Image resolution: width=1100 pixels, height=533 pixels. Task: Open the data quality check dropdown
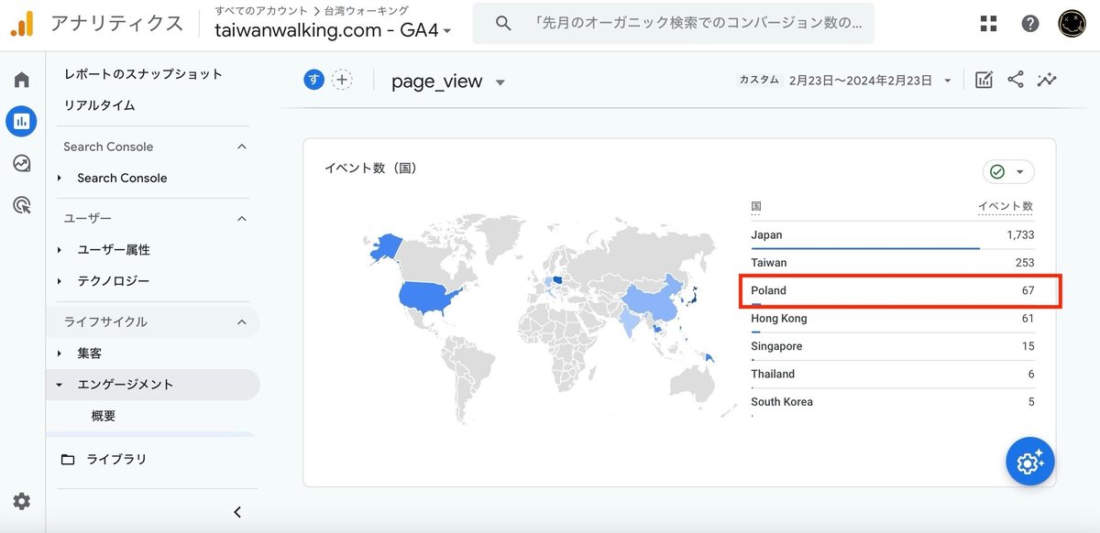(1008, 171)
